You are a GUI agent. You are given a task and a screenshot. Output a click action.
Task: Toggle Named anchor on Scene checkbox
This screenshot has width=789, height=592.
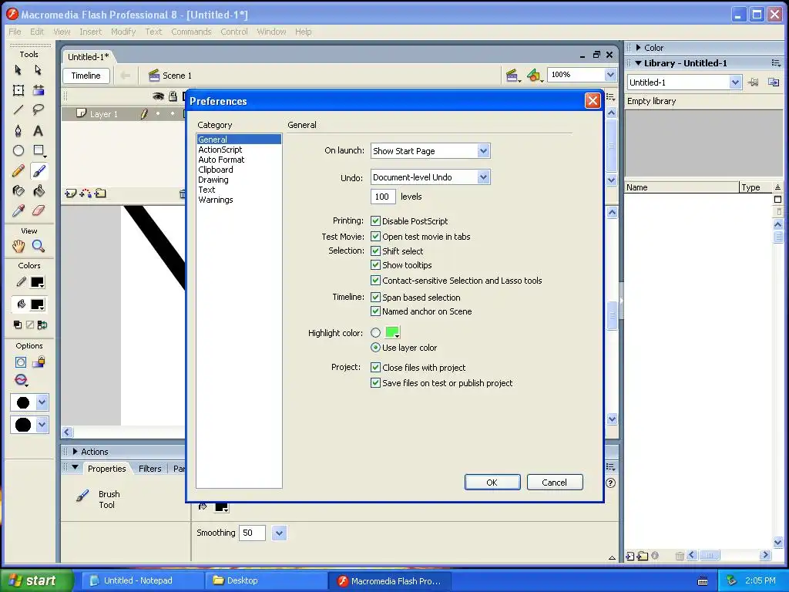(375, 311)
